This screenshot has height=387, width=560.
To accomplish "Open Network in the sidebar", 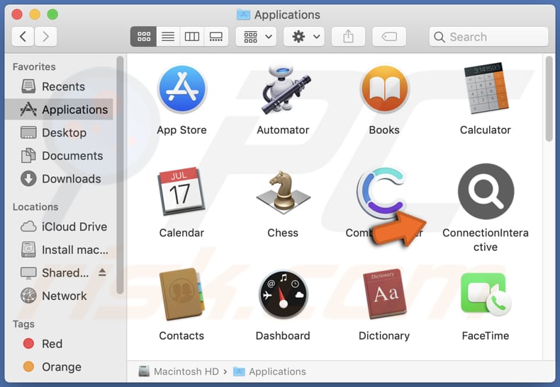I will click(60, 296).
